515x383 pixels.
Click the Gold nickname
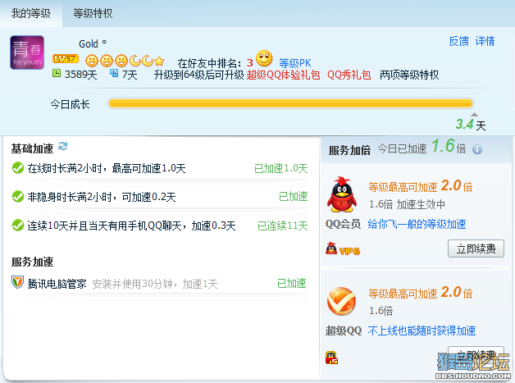pyautogui.click(x=89, y=43)
